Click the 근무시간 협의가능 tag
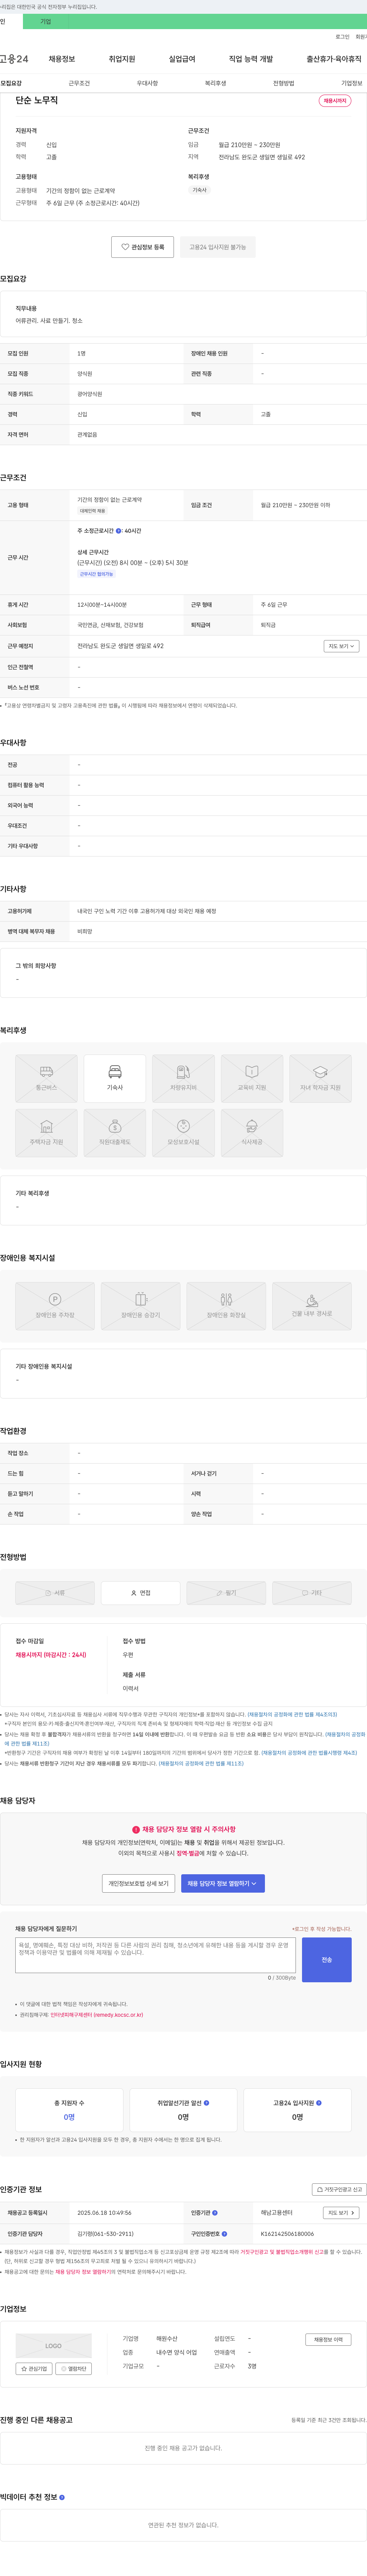 click(97, 574)
